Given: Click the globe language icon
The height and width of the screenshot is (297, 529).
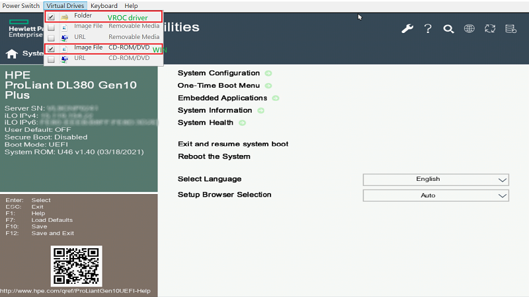Looking at the screenshot, I should click(469, 29).
